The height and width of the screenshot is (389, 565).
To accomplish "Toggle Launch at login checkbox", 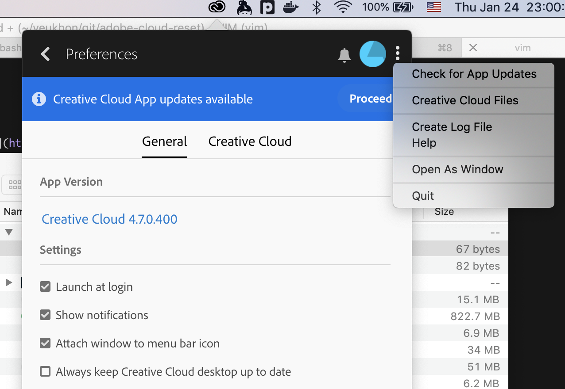I will (45, 287).
